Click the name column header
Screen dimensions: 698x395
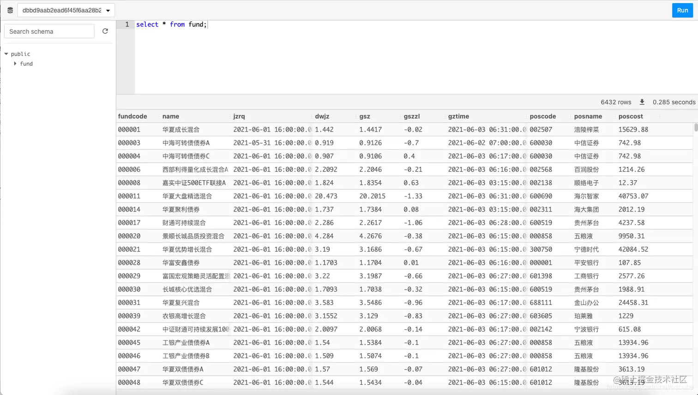click(x=171, y=116)
